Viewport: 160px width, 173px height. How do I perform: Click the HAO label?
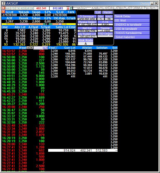(x=109, y=17)
